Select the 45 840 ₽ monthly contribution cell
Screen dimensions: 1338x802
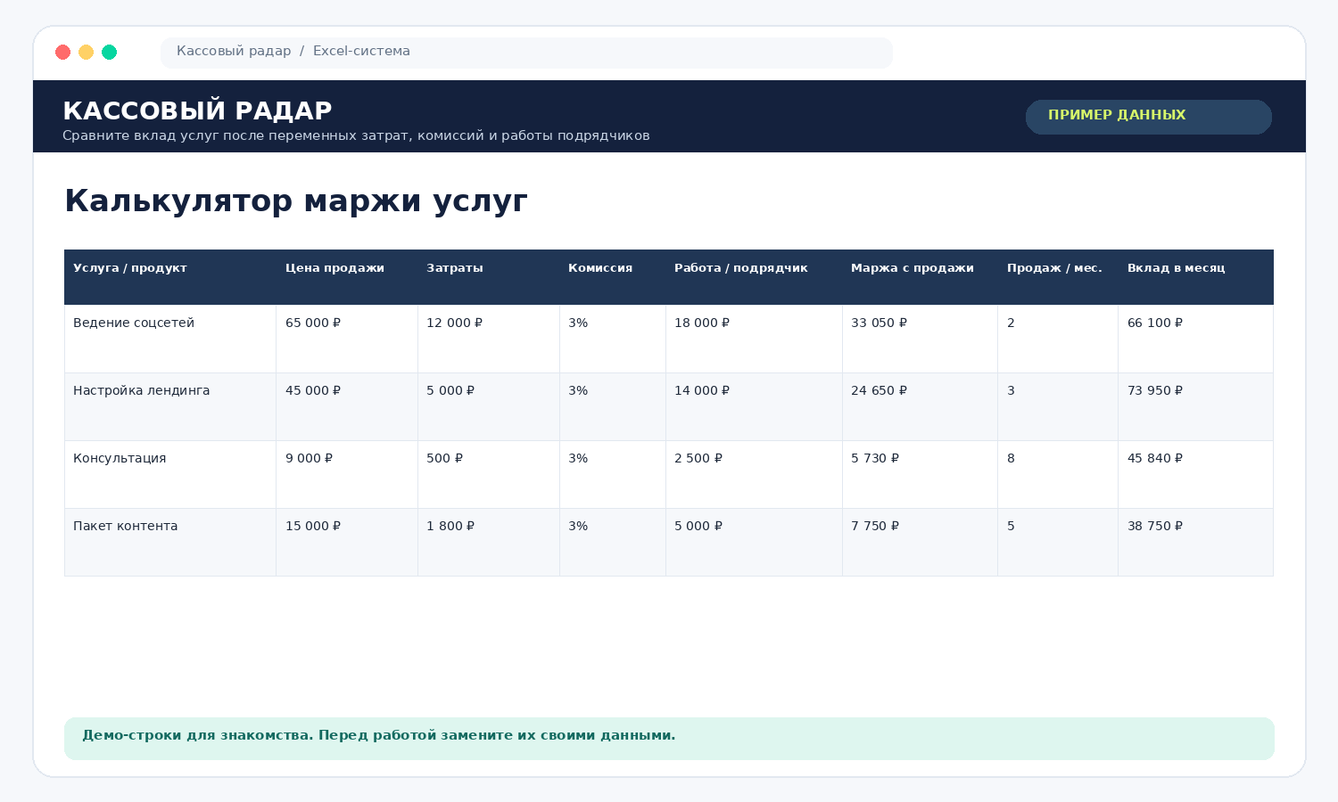coord(1196,474)
